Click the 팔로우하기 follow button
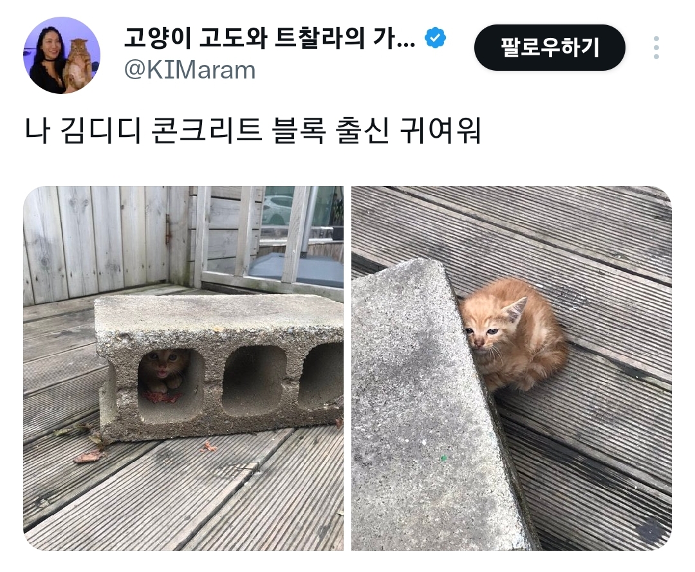Screen dimensions: 695x572 coord(550,48)
